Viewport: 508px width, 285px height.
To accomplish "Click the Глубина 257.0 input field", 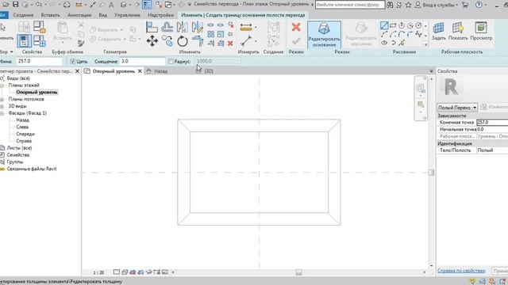I will 39,61.
